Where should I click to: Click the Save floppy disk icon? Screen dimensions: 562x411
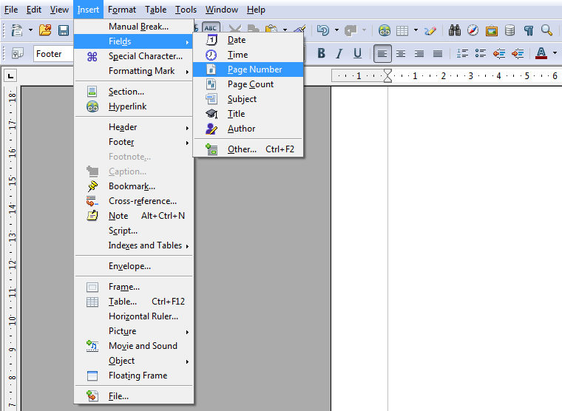64,30
